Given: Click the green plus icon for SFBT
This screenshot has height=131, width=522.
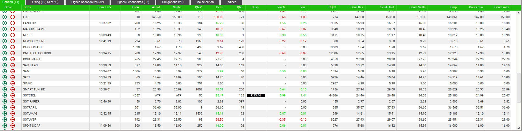Looking at the screenshot, I should [5, 77].
